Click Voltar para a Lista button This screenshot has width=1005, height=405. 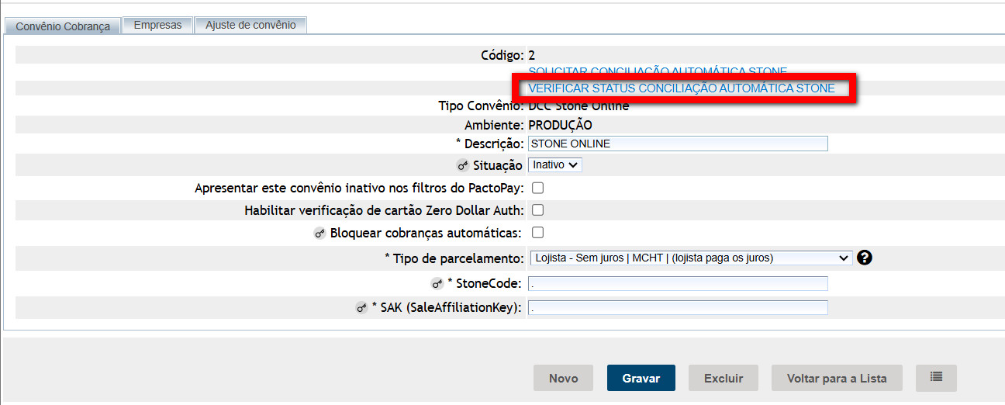coord(837,378)
